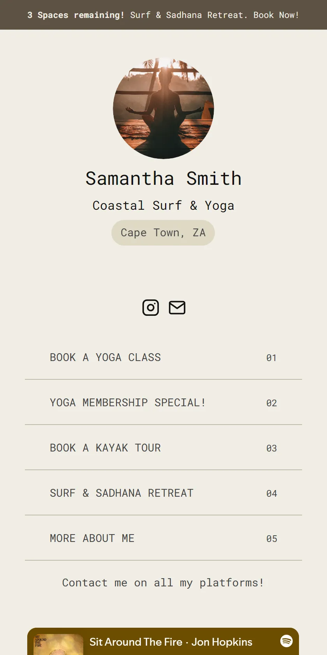Click the Coastal Surf & Yoga subtitle
Image resolution: width=327 pixels, height=655 pixels.
[163, 205]
